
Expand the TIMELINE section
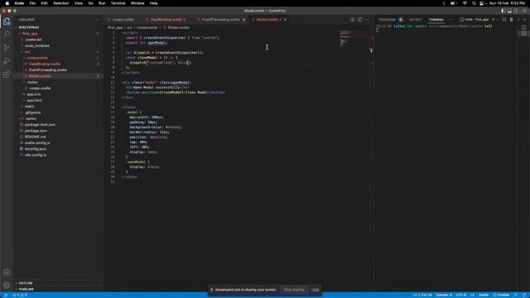(26, 289)
